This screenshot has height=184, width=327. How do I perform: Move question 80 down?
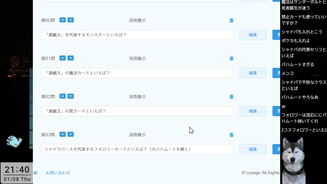[x=71, y=20]
